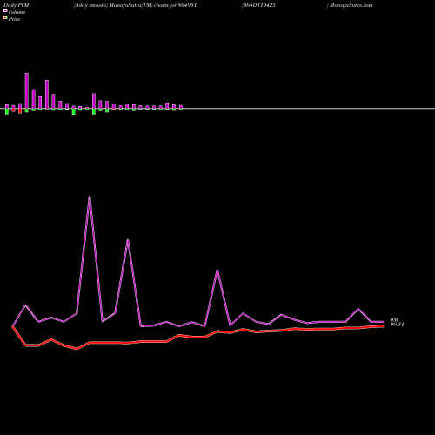Click the 'Daily PVM' title text

(x=17, y=5)
